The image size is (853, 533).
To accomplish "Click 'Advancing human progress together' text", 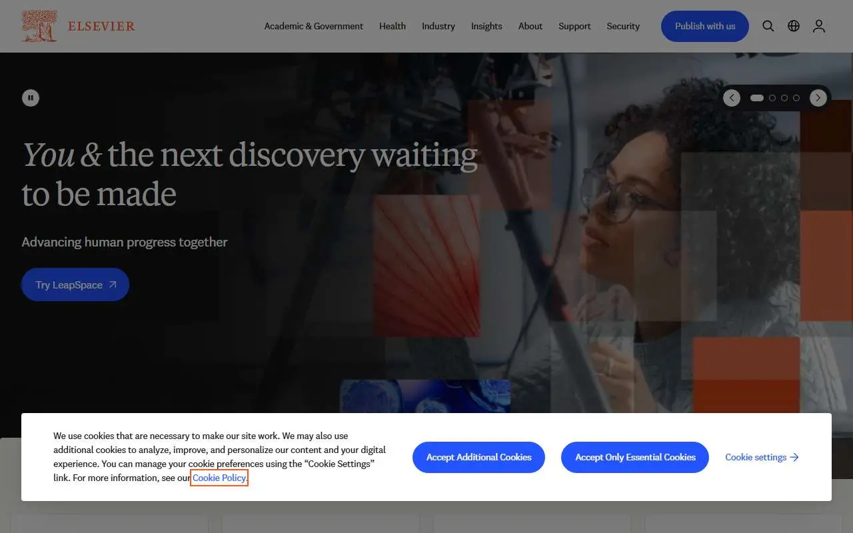I will 125,242.
